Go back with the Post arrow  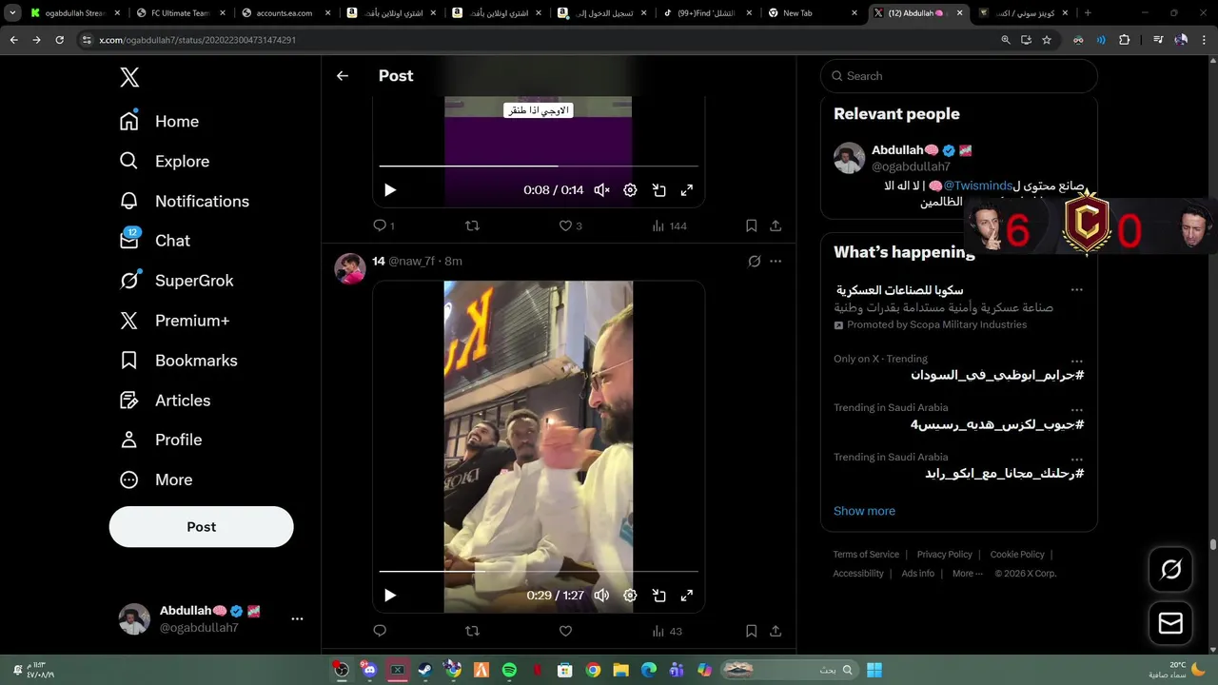tap(343, 76)
